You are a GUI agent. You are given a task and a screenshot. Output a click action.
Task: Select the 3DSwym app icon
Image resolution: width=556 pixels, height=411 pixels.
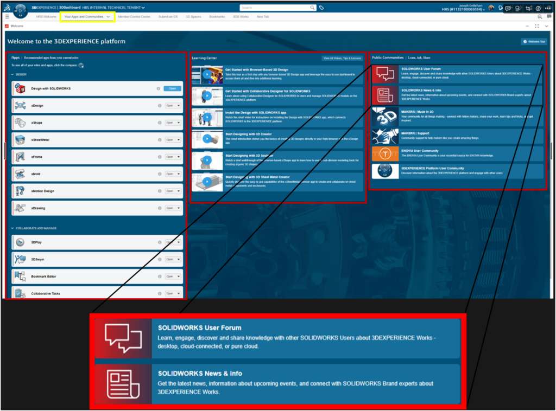pos(20,259)
